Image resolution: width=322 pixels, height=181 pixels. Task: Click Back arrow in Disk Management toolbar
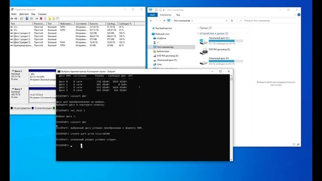12,19
